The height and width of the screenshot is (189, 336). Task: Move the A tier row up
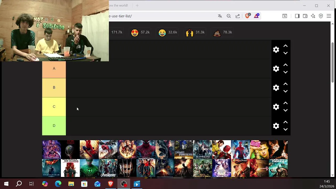pyautogui.click(x=286, y=65)
